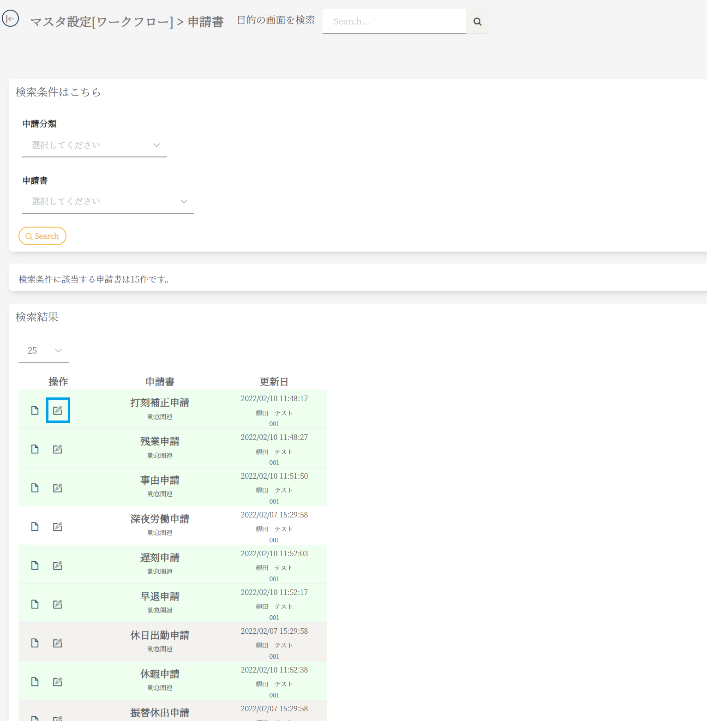Click document icon for 休日出勤申請 row
The height and width of the screenshot is (721, 707).
pyautogui.click(x=35, y=643)
